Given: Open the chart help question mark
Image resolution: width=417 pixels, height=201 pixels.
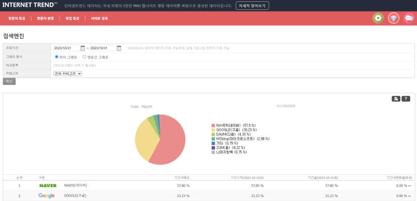Looking at the screenshot, I should (x=405, y=99).
